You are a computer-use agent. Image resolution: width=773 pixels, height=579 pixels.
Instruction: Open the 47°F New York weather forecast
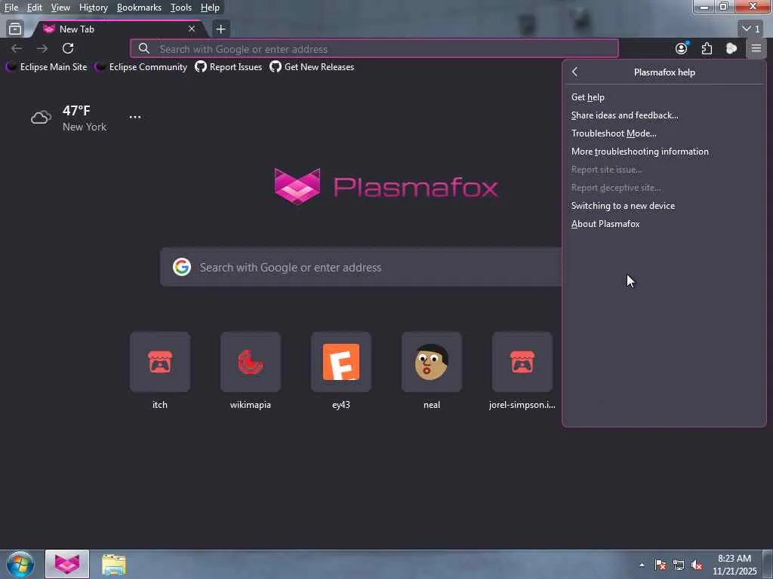(69, 118)
